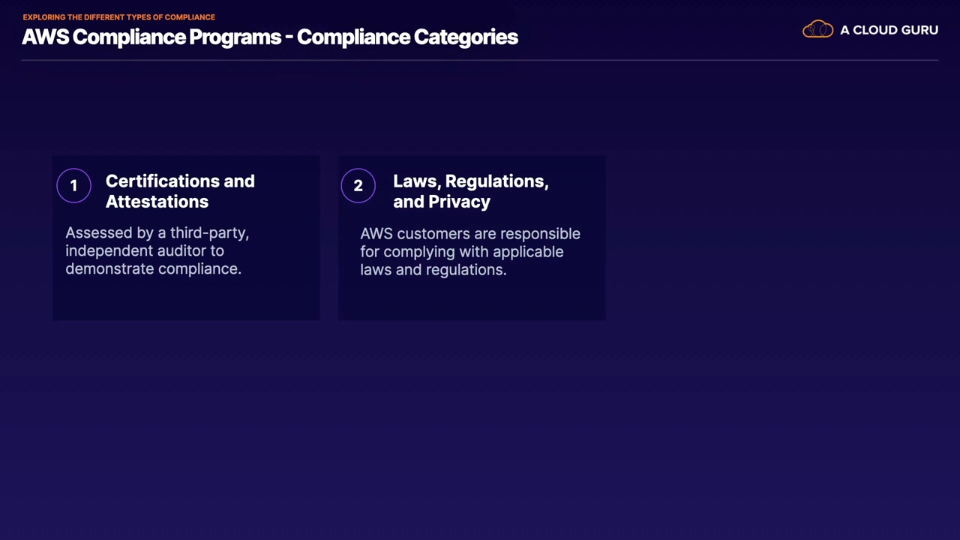The width and height of the screenshot is (960, 540).
Task: Click the A Cloud Guru cloud logo icon
Action: click(x=817, y=30)
